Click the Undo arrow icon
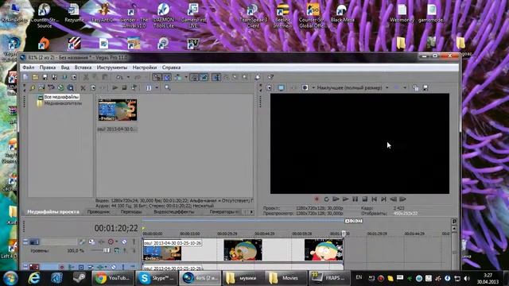This screenshot has height=286, width=509. 119,77
